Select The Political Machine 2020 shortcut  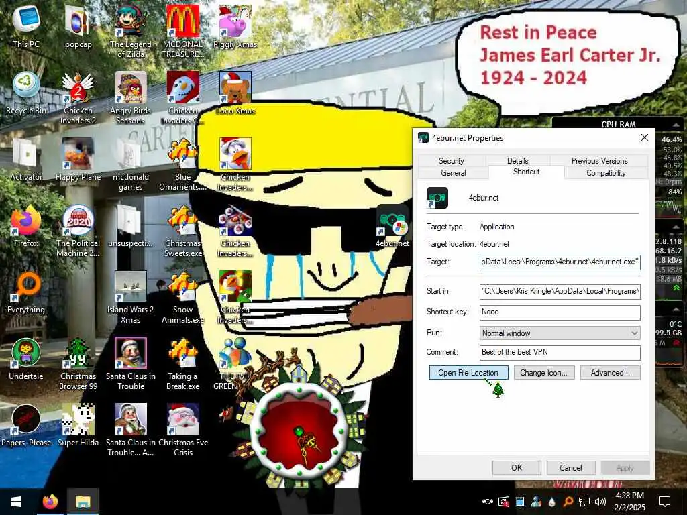(x=78, y=231)
